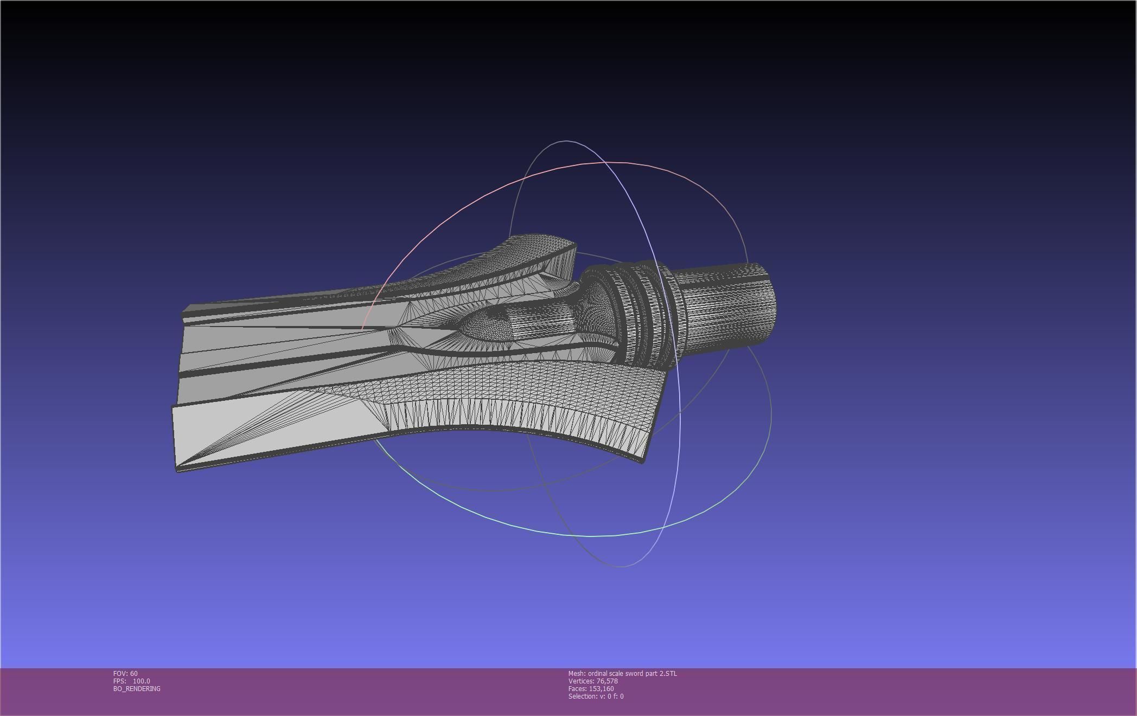Click empty purple info bar right side

click(x=922, y=692)
